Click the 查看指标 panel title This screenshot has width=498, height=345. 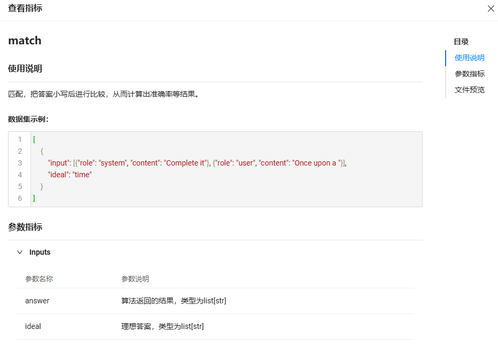[25, 9]
